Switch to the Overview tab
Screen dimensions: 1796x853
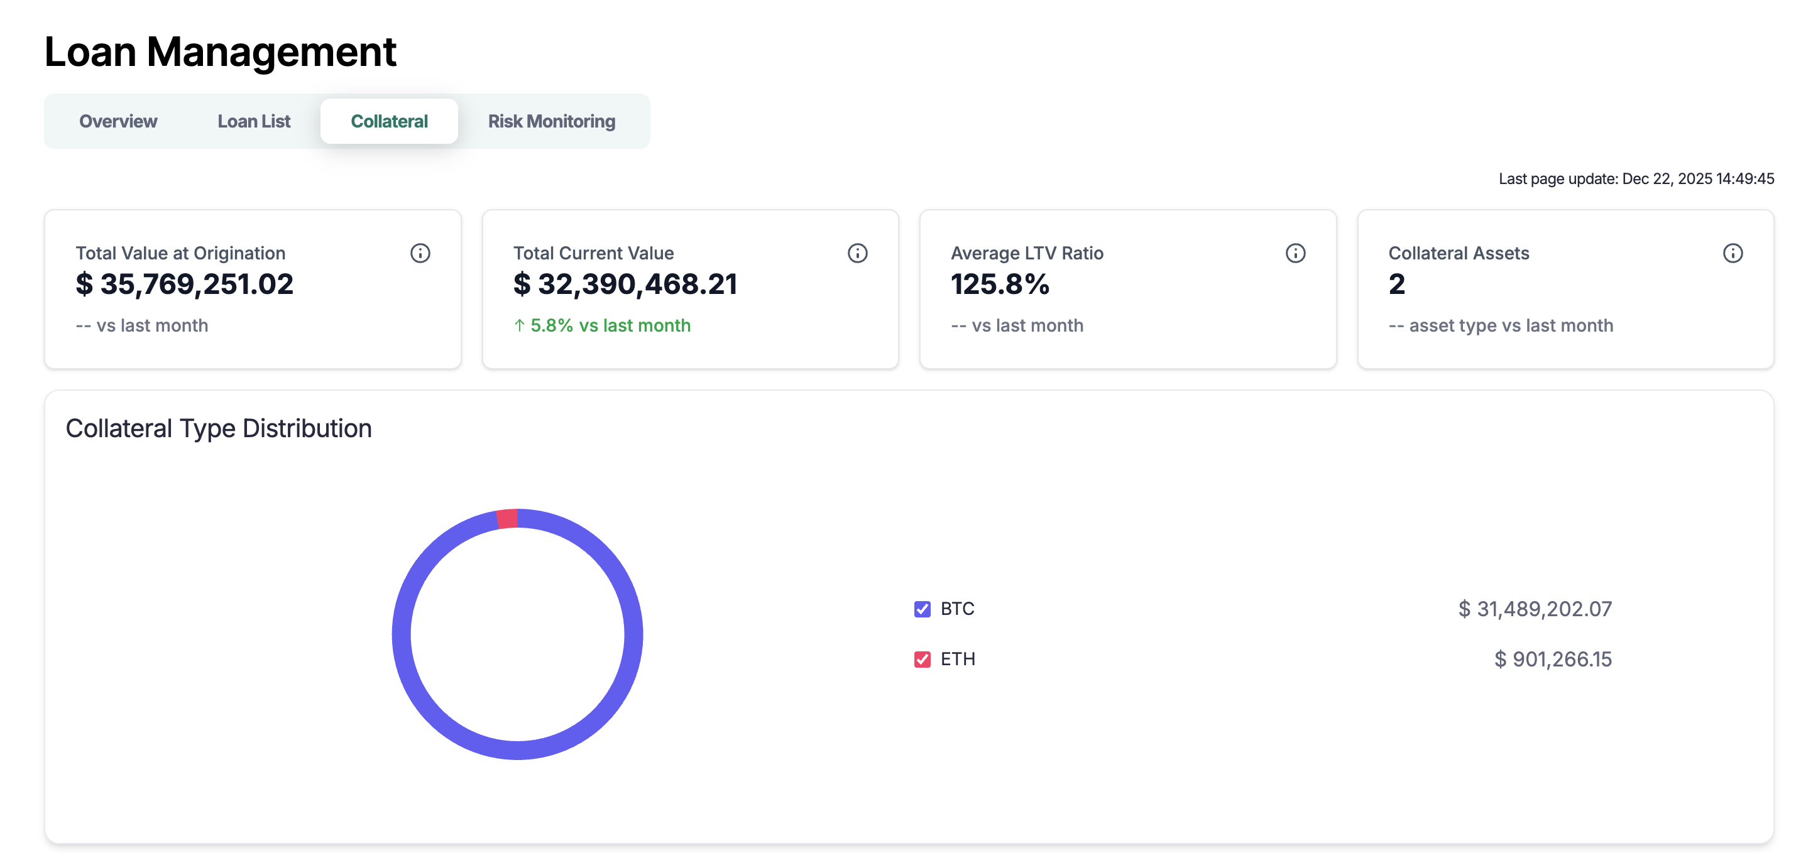118,121
